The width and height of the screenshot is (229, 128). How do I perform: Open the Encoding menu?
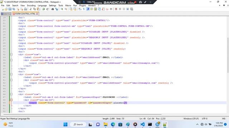[x=31, y=6]
